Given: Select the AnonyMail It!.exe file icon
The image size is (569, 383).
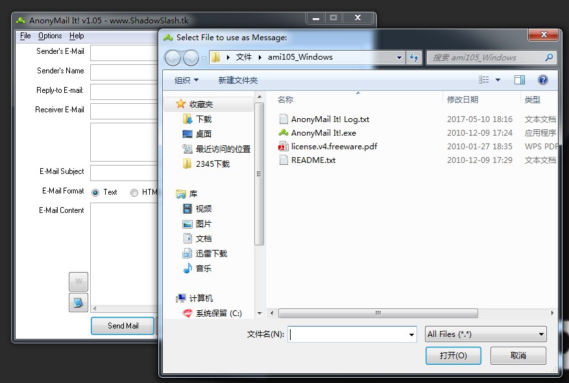Looking at the screenshot, I should pyautogui.click(x=284, y=133).
